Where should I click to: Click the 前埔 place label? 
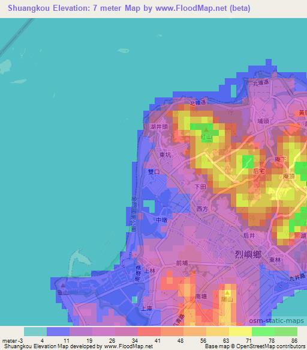click(182, 263)
